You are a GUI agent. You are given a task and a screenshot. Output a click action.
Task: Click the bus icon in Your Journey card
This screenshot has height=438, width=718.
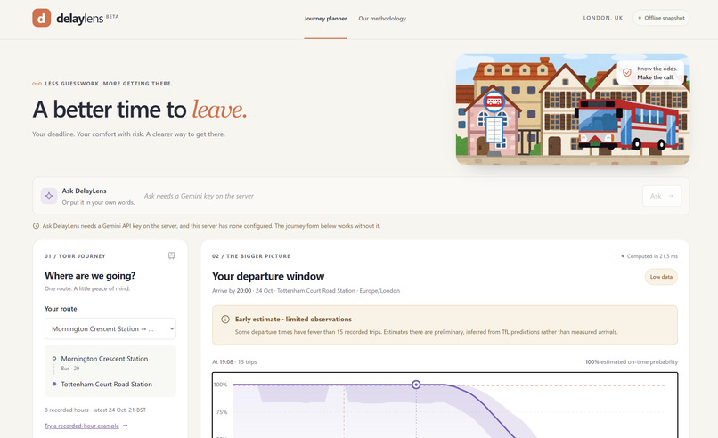[x=171, y=255]
